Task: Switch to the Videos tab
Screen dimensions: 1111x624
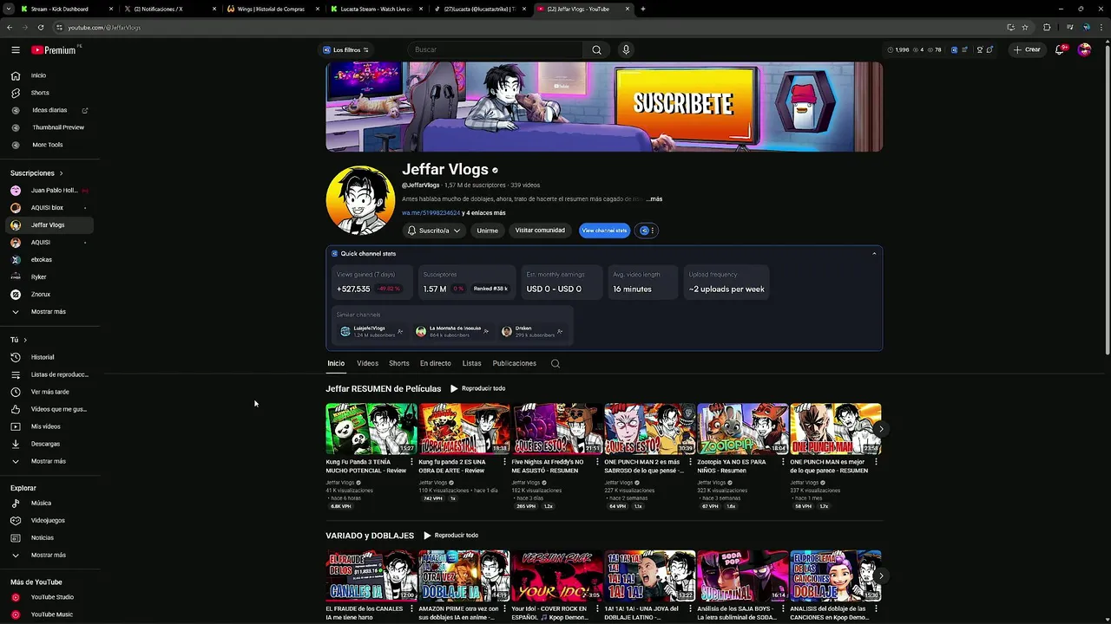Action: (367, 363)
